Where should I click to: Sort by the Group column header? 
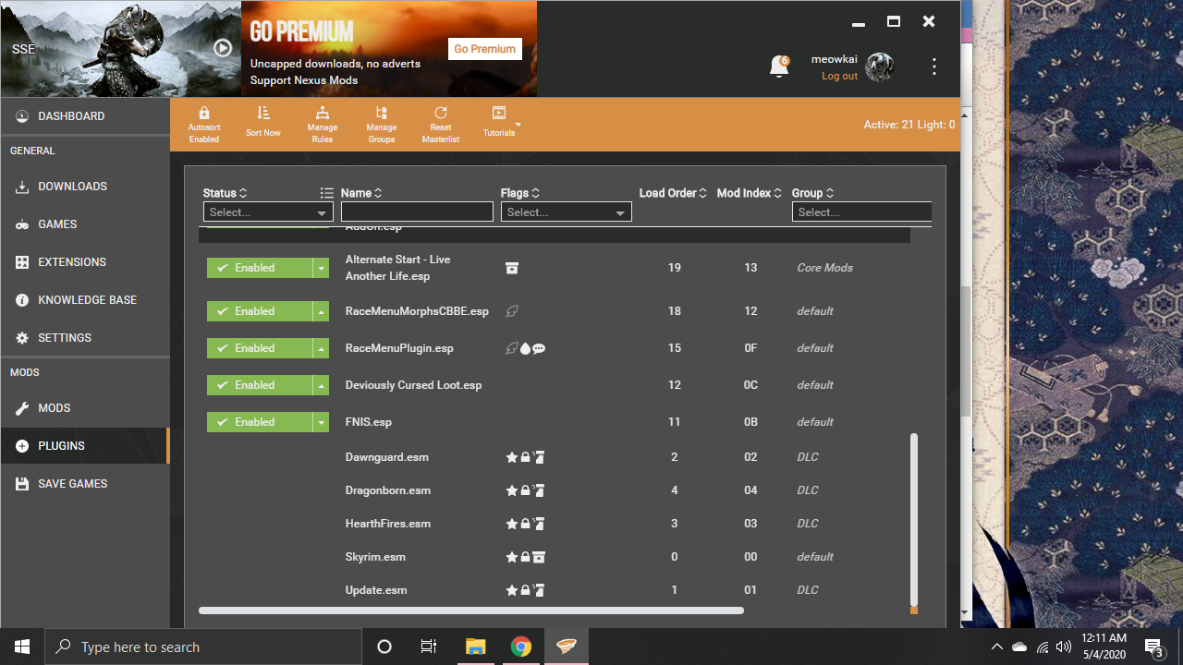(x=813, y=193)
